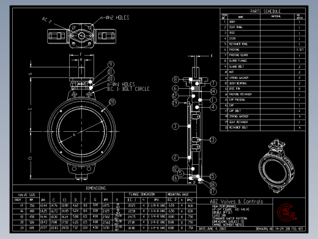
Task: Click balloon 14 on the section view
Action: (213, 91)
